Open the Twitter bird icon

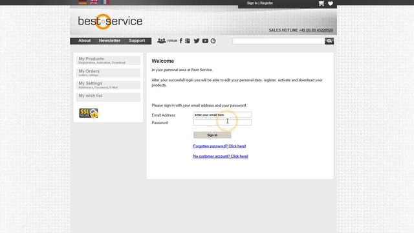click(x=197, y=41)
